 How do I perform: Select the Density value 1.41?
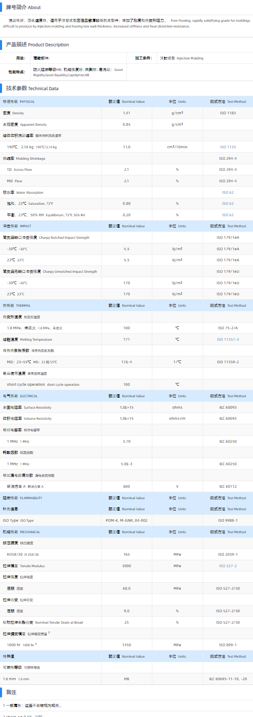point(126,113)
